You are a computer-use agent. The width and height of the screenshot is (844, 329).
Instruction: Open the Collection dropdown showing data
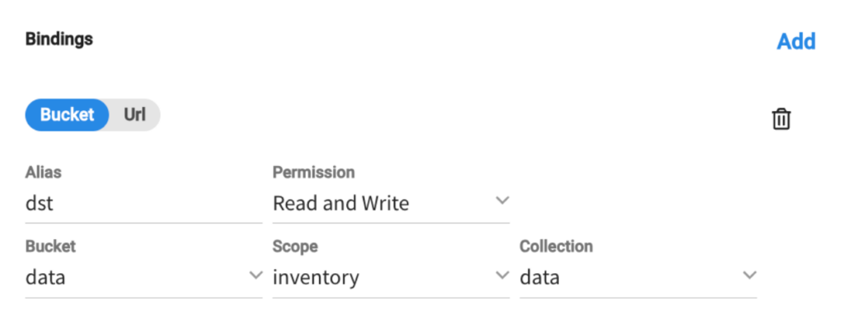pyautogui.click(x=639, y=279)
